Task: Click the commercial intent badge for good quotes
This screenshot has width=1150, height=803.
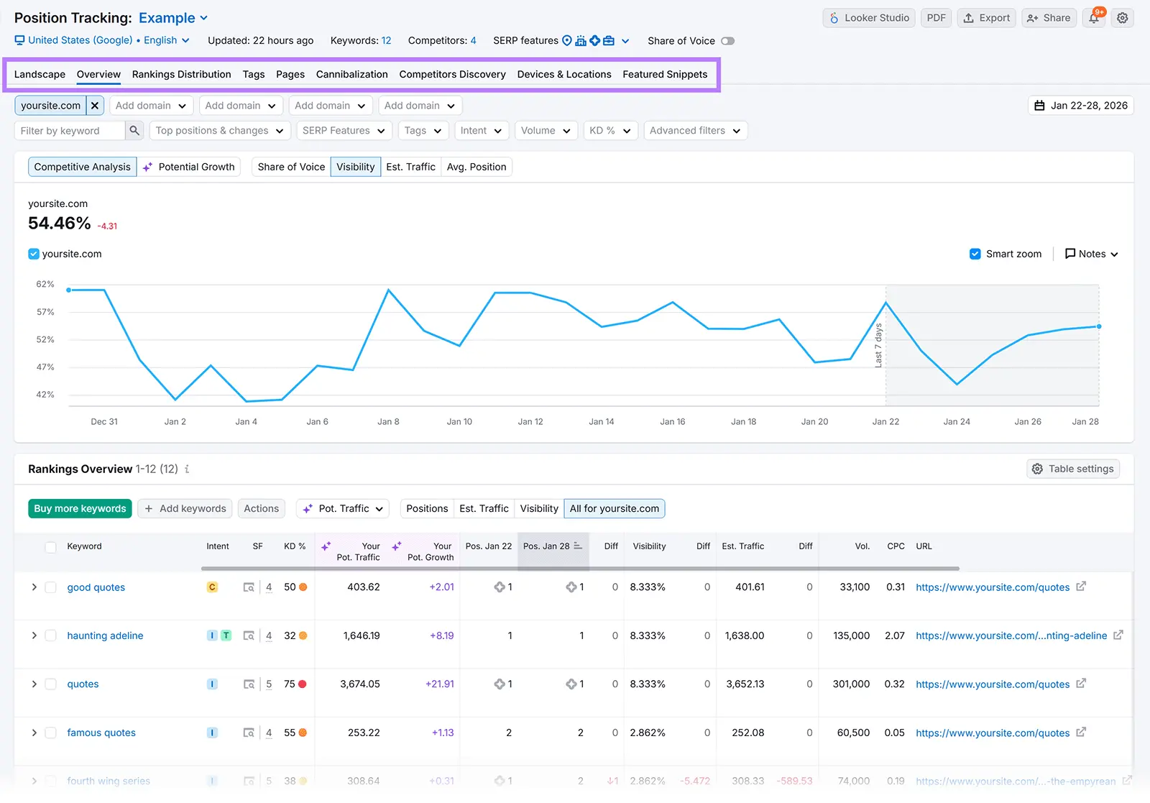Action: pos(212,587)
